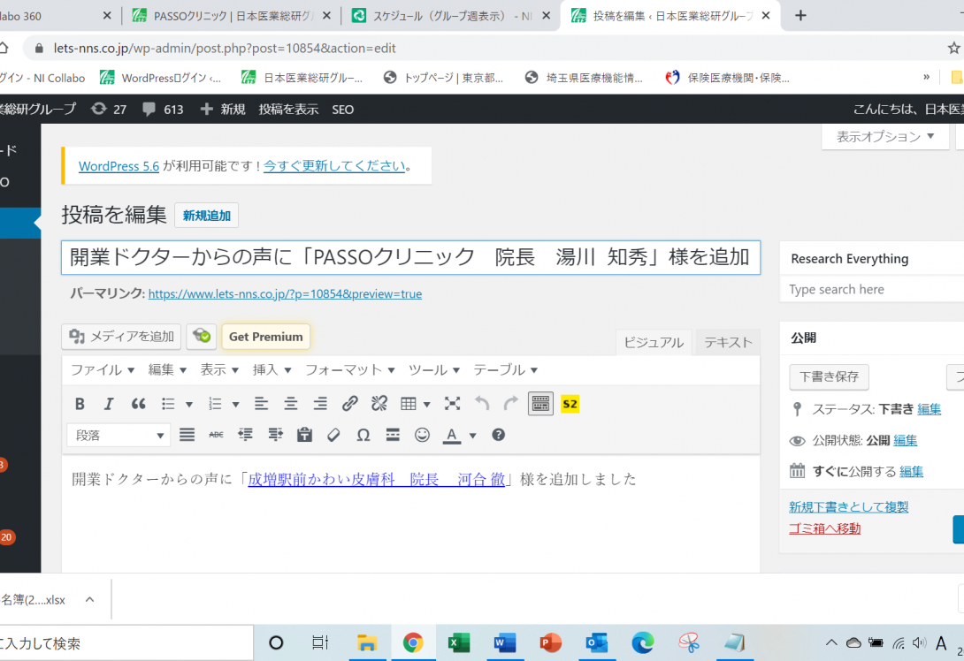This screenshot has height=661, width=964.
Task: Open Excel from the Windows taskbar
Action: tap(459, 643)
